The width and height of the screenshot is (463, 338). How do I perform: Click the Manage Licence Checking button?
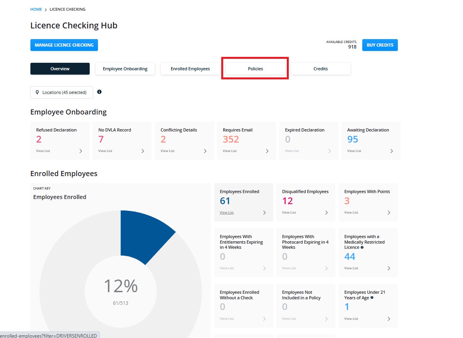click(x=64, y=45)
